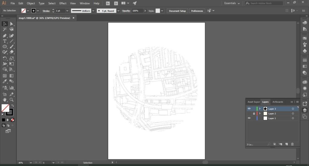
Task: Click Preferences button
Action: pos(197,11)
